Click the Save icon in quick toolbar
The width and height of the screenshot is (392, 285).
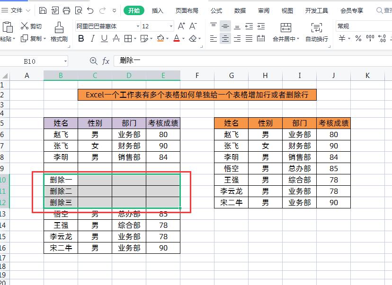[x=43, y=10]
